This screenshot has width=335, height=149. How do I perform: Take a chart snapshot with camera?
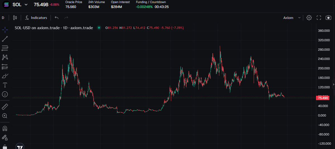(x=329, y=18)
